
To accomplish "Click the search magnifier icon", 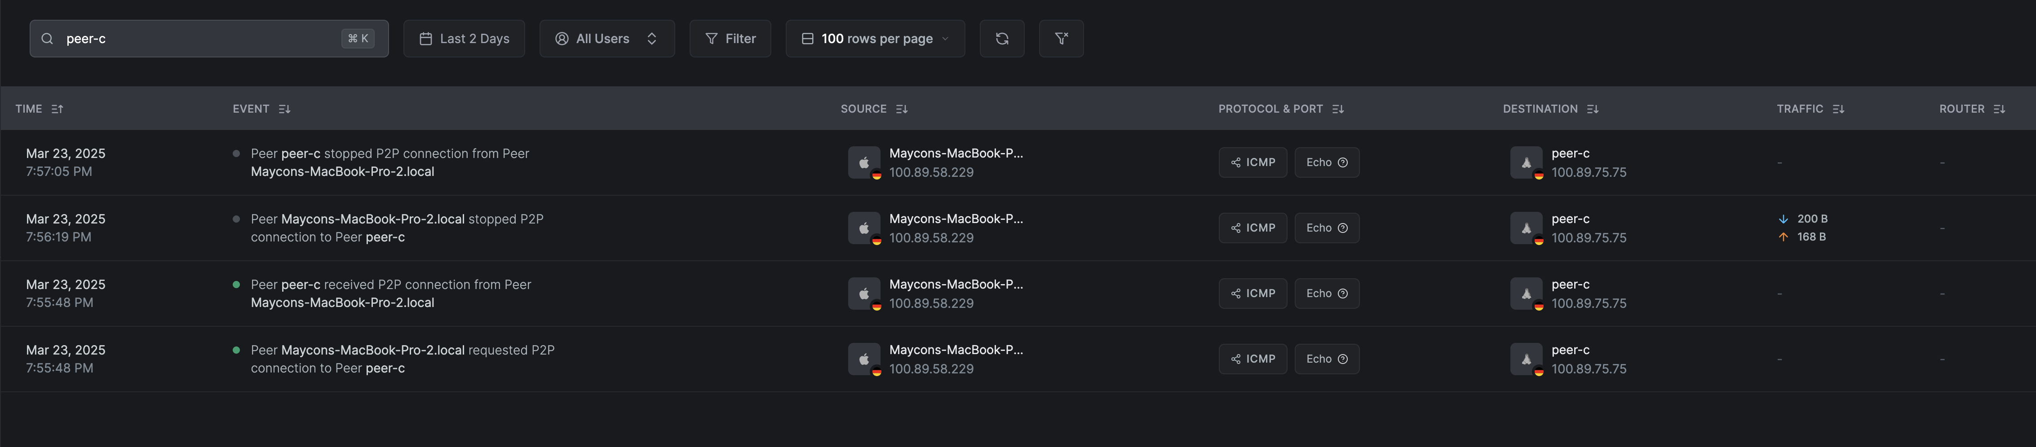I will pyautogui.click(x=48, y=39).
